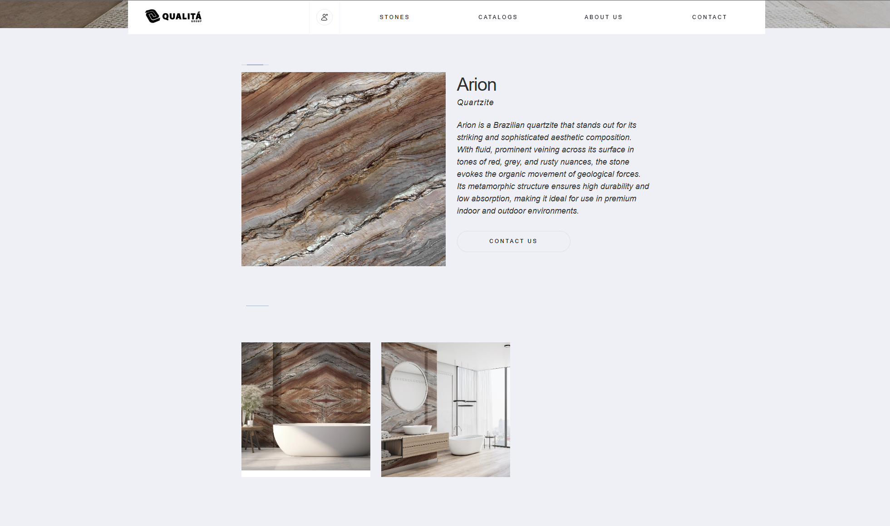890x526 pixels.
Task: Go to the ABOUT US page
Action: click(603, 17)
